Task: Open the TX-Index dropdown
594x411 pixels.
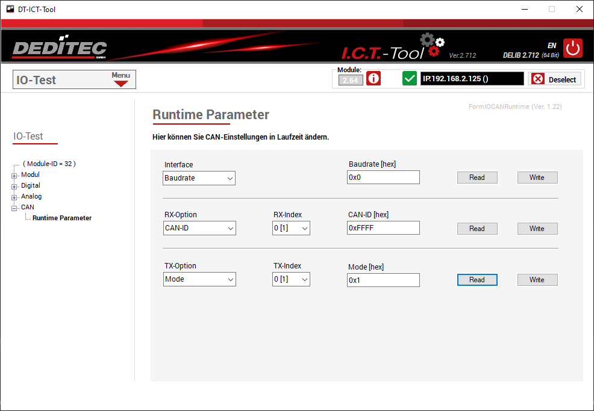Action: (x=291, y=279)
